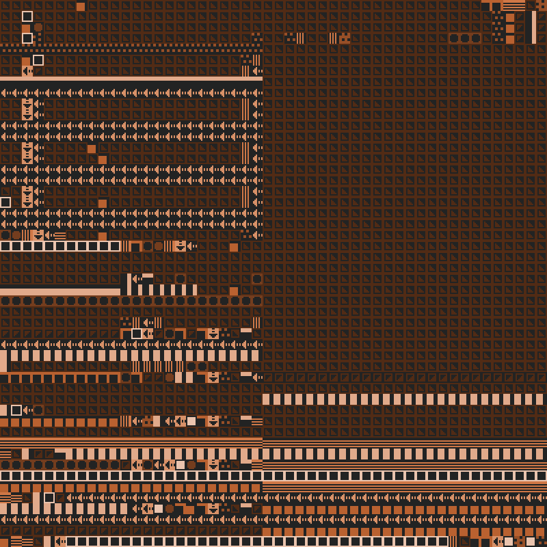Click the down-arrow tile in the left column under the first arrow row
Screen dimensions: 547x547
[x=27, y=109]
